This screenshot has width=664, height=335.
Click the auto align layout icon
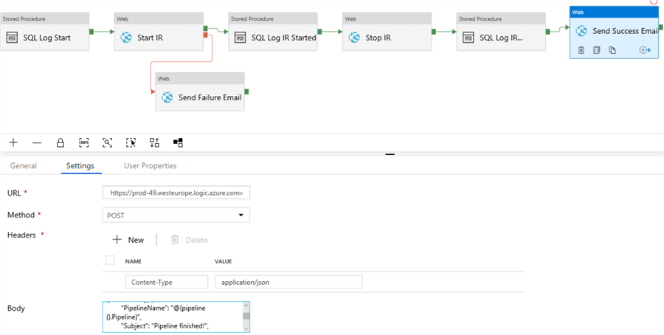pyautogui.click(x=154, y=142)
